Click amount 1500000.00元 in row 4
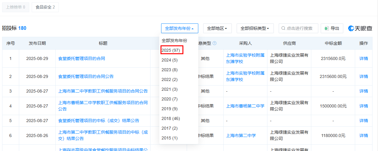 (x=333, y=106)
